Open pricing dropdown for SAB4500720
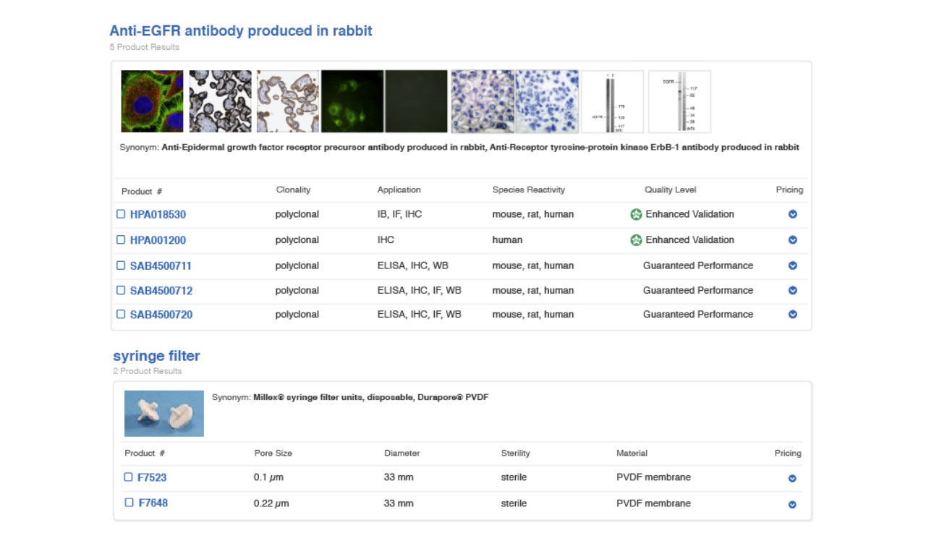 792,314
